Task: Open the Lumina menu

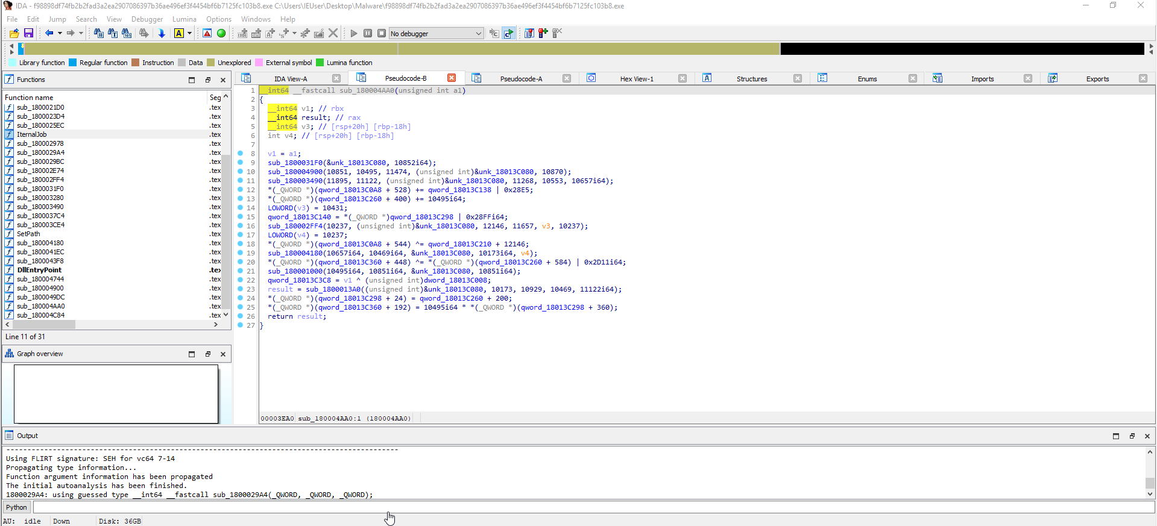Action: [x=184, y=19]
